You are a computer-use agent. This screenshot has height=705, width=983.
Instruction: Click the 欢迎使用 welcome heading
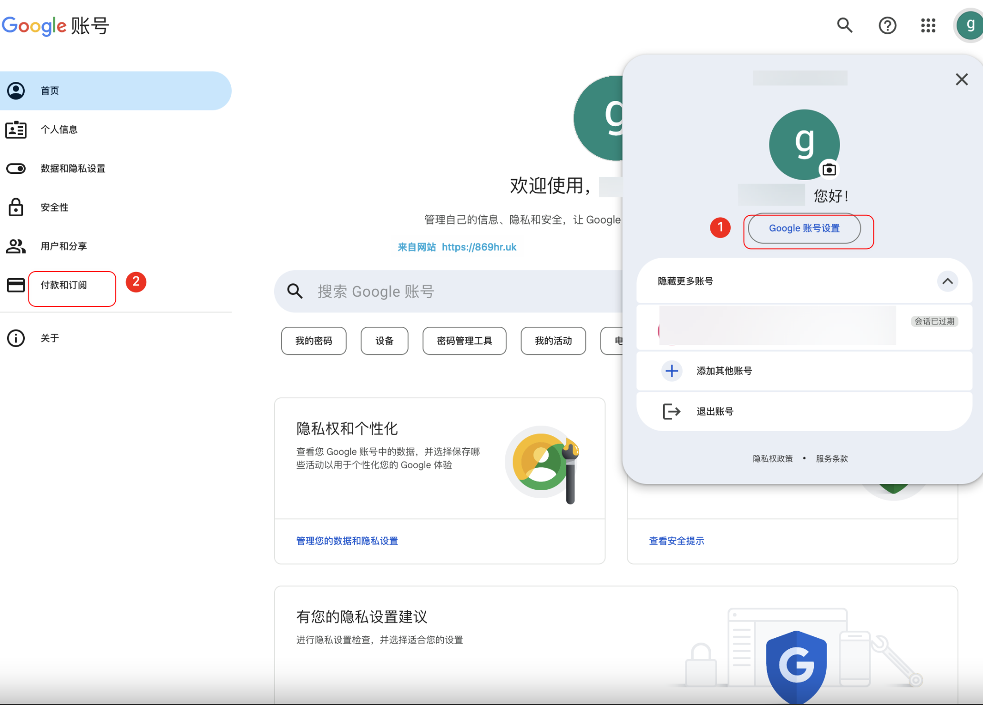551,185
